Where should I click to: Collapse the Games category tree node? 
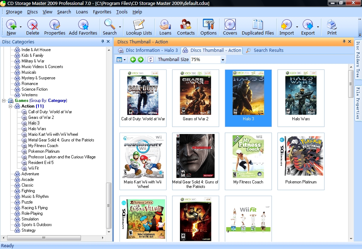pos(4,101)
